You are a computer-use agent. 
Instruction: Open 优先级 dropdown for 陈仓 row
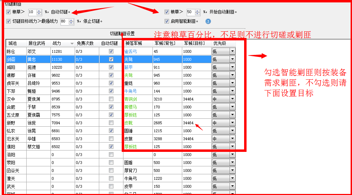pyautogui.click(x=232, y=51)
